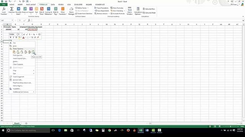Image resolution: width=245 pixels, height=137 pixels.
Task: Open the Math & Trig functions menu
Action: [56, 11]
